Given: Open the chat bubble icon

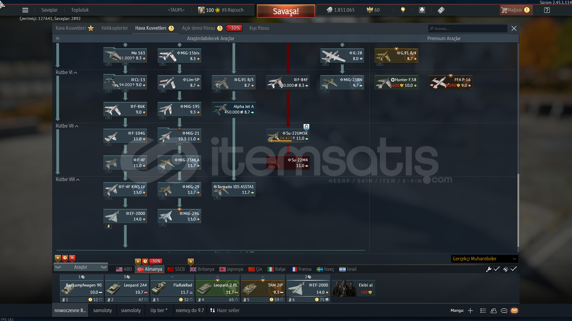Looking at the screenshot, I should coord(504,311).
